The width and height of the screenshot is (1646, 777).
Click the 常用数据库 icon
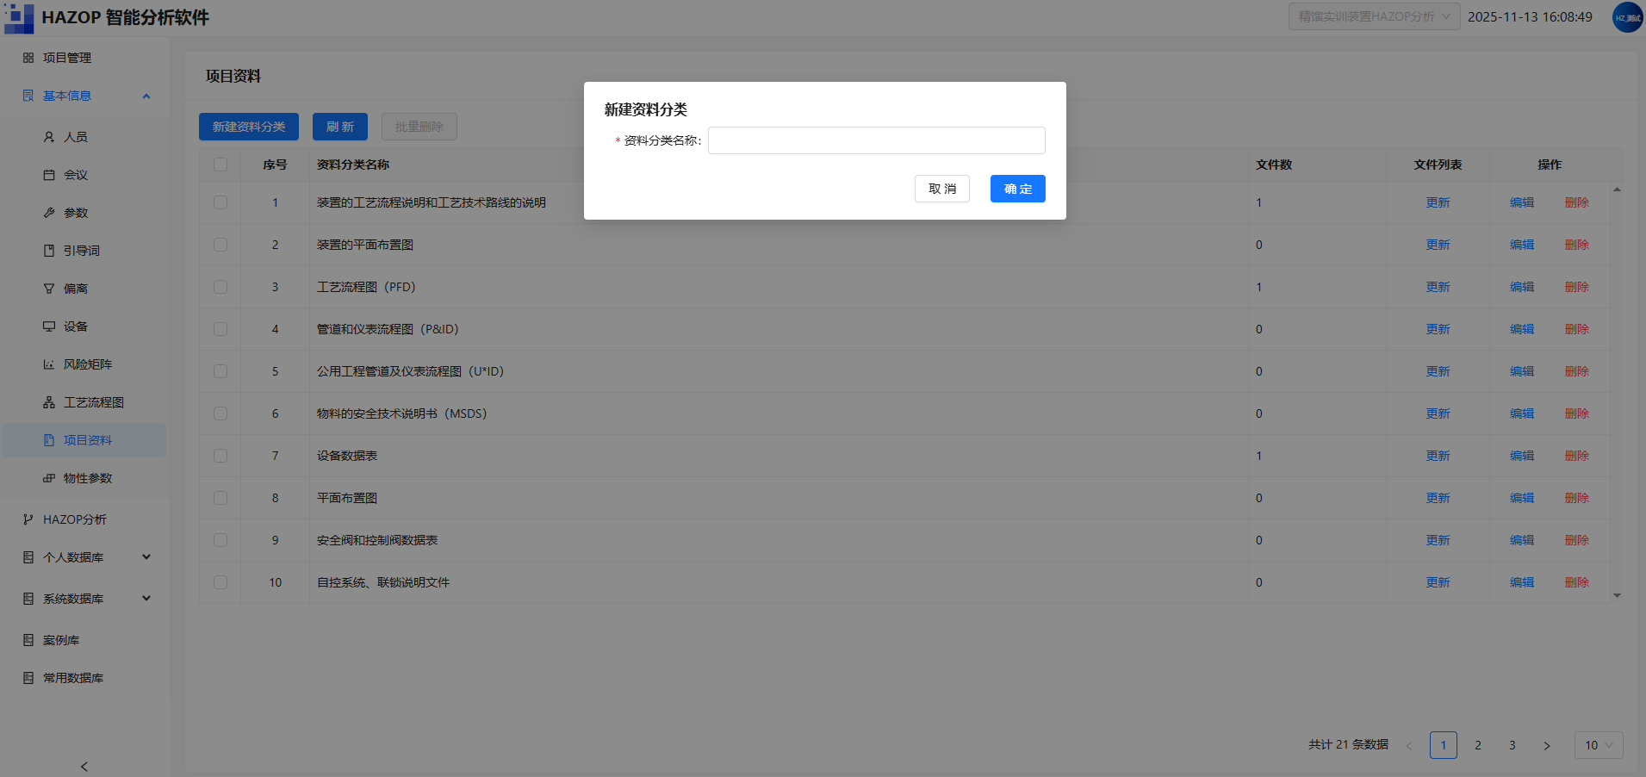pyautogui.click(x=28, y=678)
